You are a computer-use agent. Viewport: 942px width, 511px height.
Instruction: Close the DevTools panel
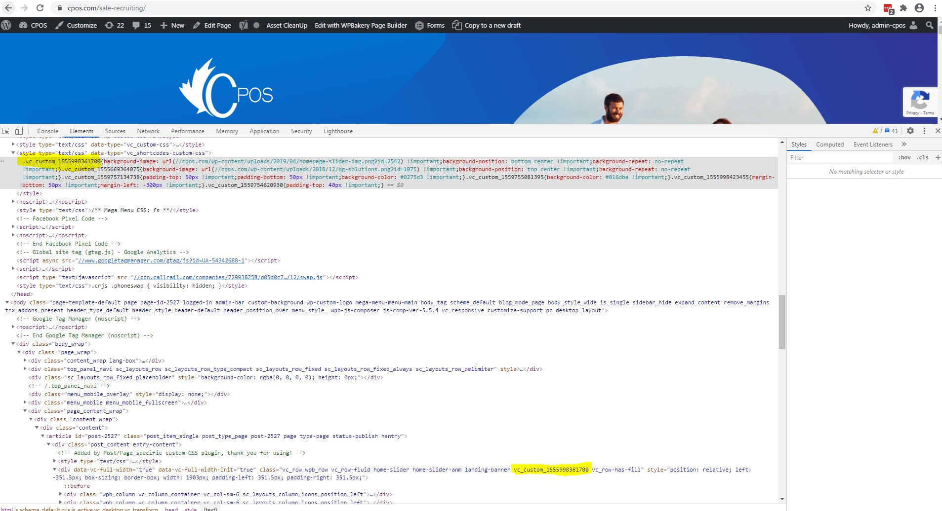tap(938, 131)
